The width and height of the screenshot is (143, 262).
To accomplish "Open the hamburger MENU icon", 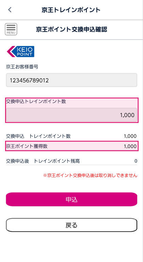I will pyautogui.click(x=11, y=29).
